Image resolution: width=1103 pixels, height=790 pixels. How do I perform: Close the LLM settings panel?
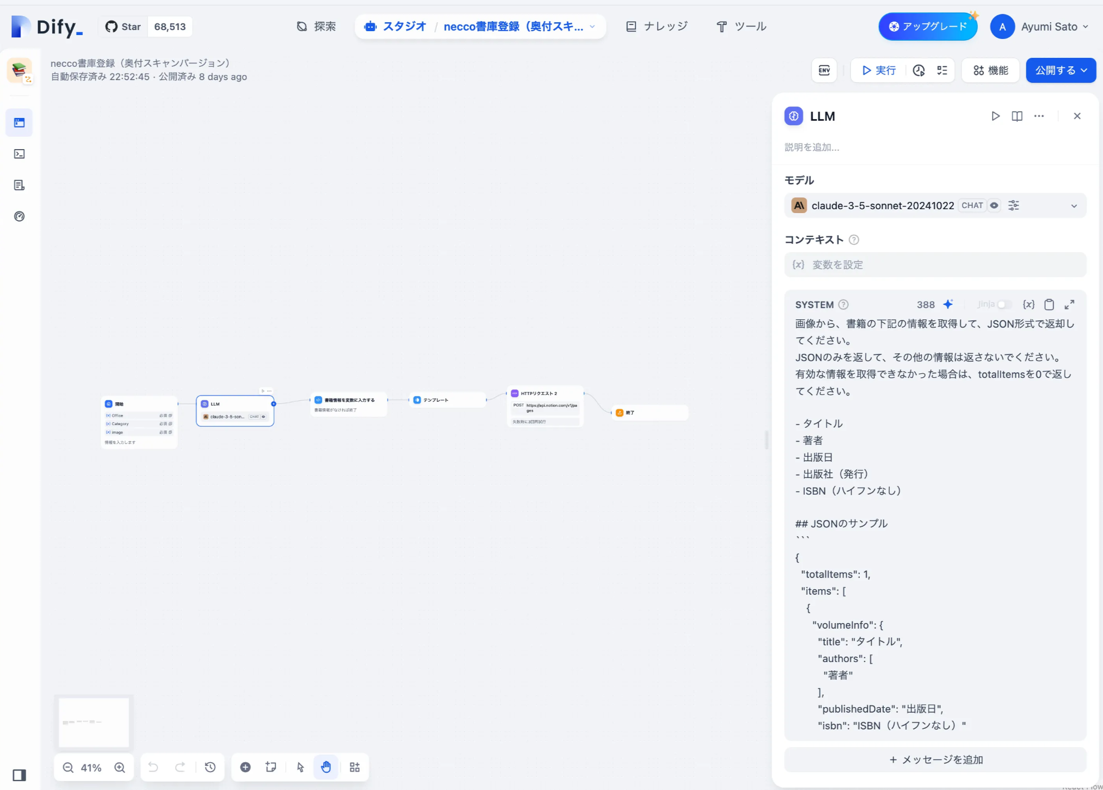pos(1077,116)
